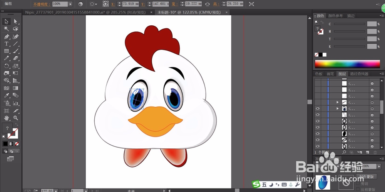Select the Zoom magnifier tool

15,118
